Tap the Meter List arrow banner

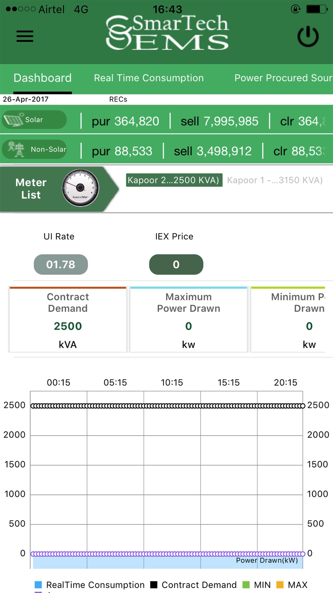point(59,189)
